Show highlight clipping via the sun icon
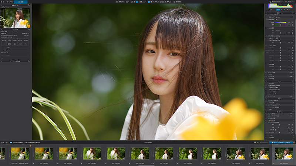This screenshot has width=296, height=166. coord(271,10)
